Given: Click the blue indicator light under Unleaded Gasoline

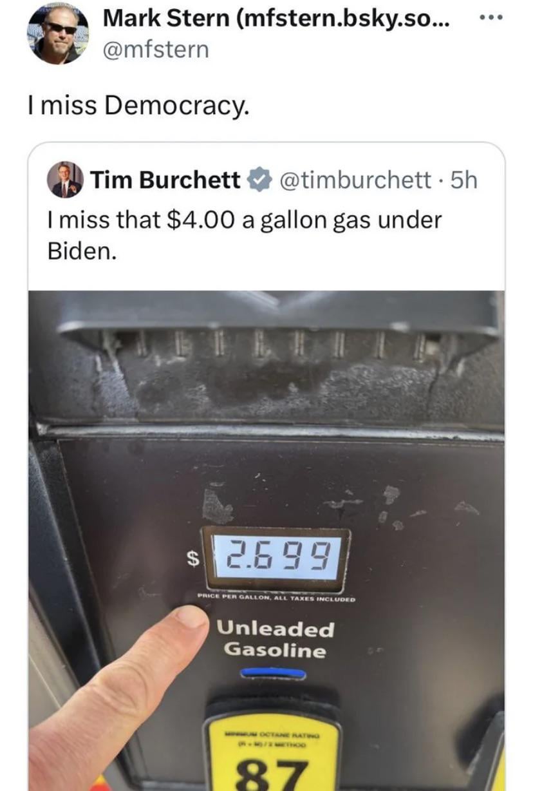Looking at the screenshot, I should tap(273, 674).
